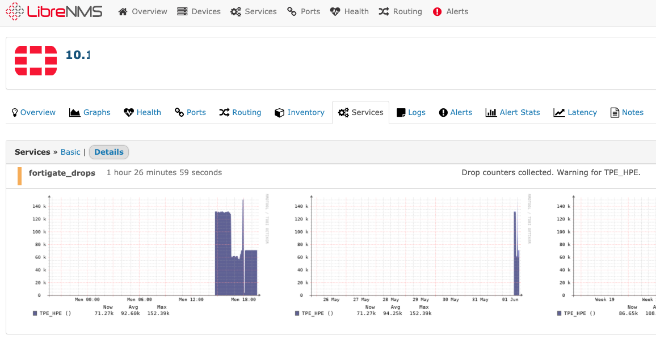656x344 pixels.
Task: Click the Now value 86.65k under monthly graph
Action: pyautogui.click(x=628, y=313)
